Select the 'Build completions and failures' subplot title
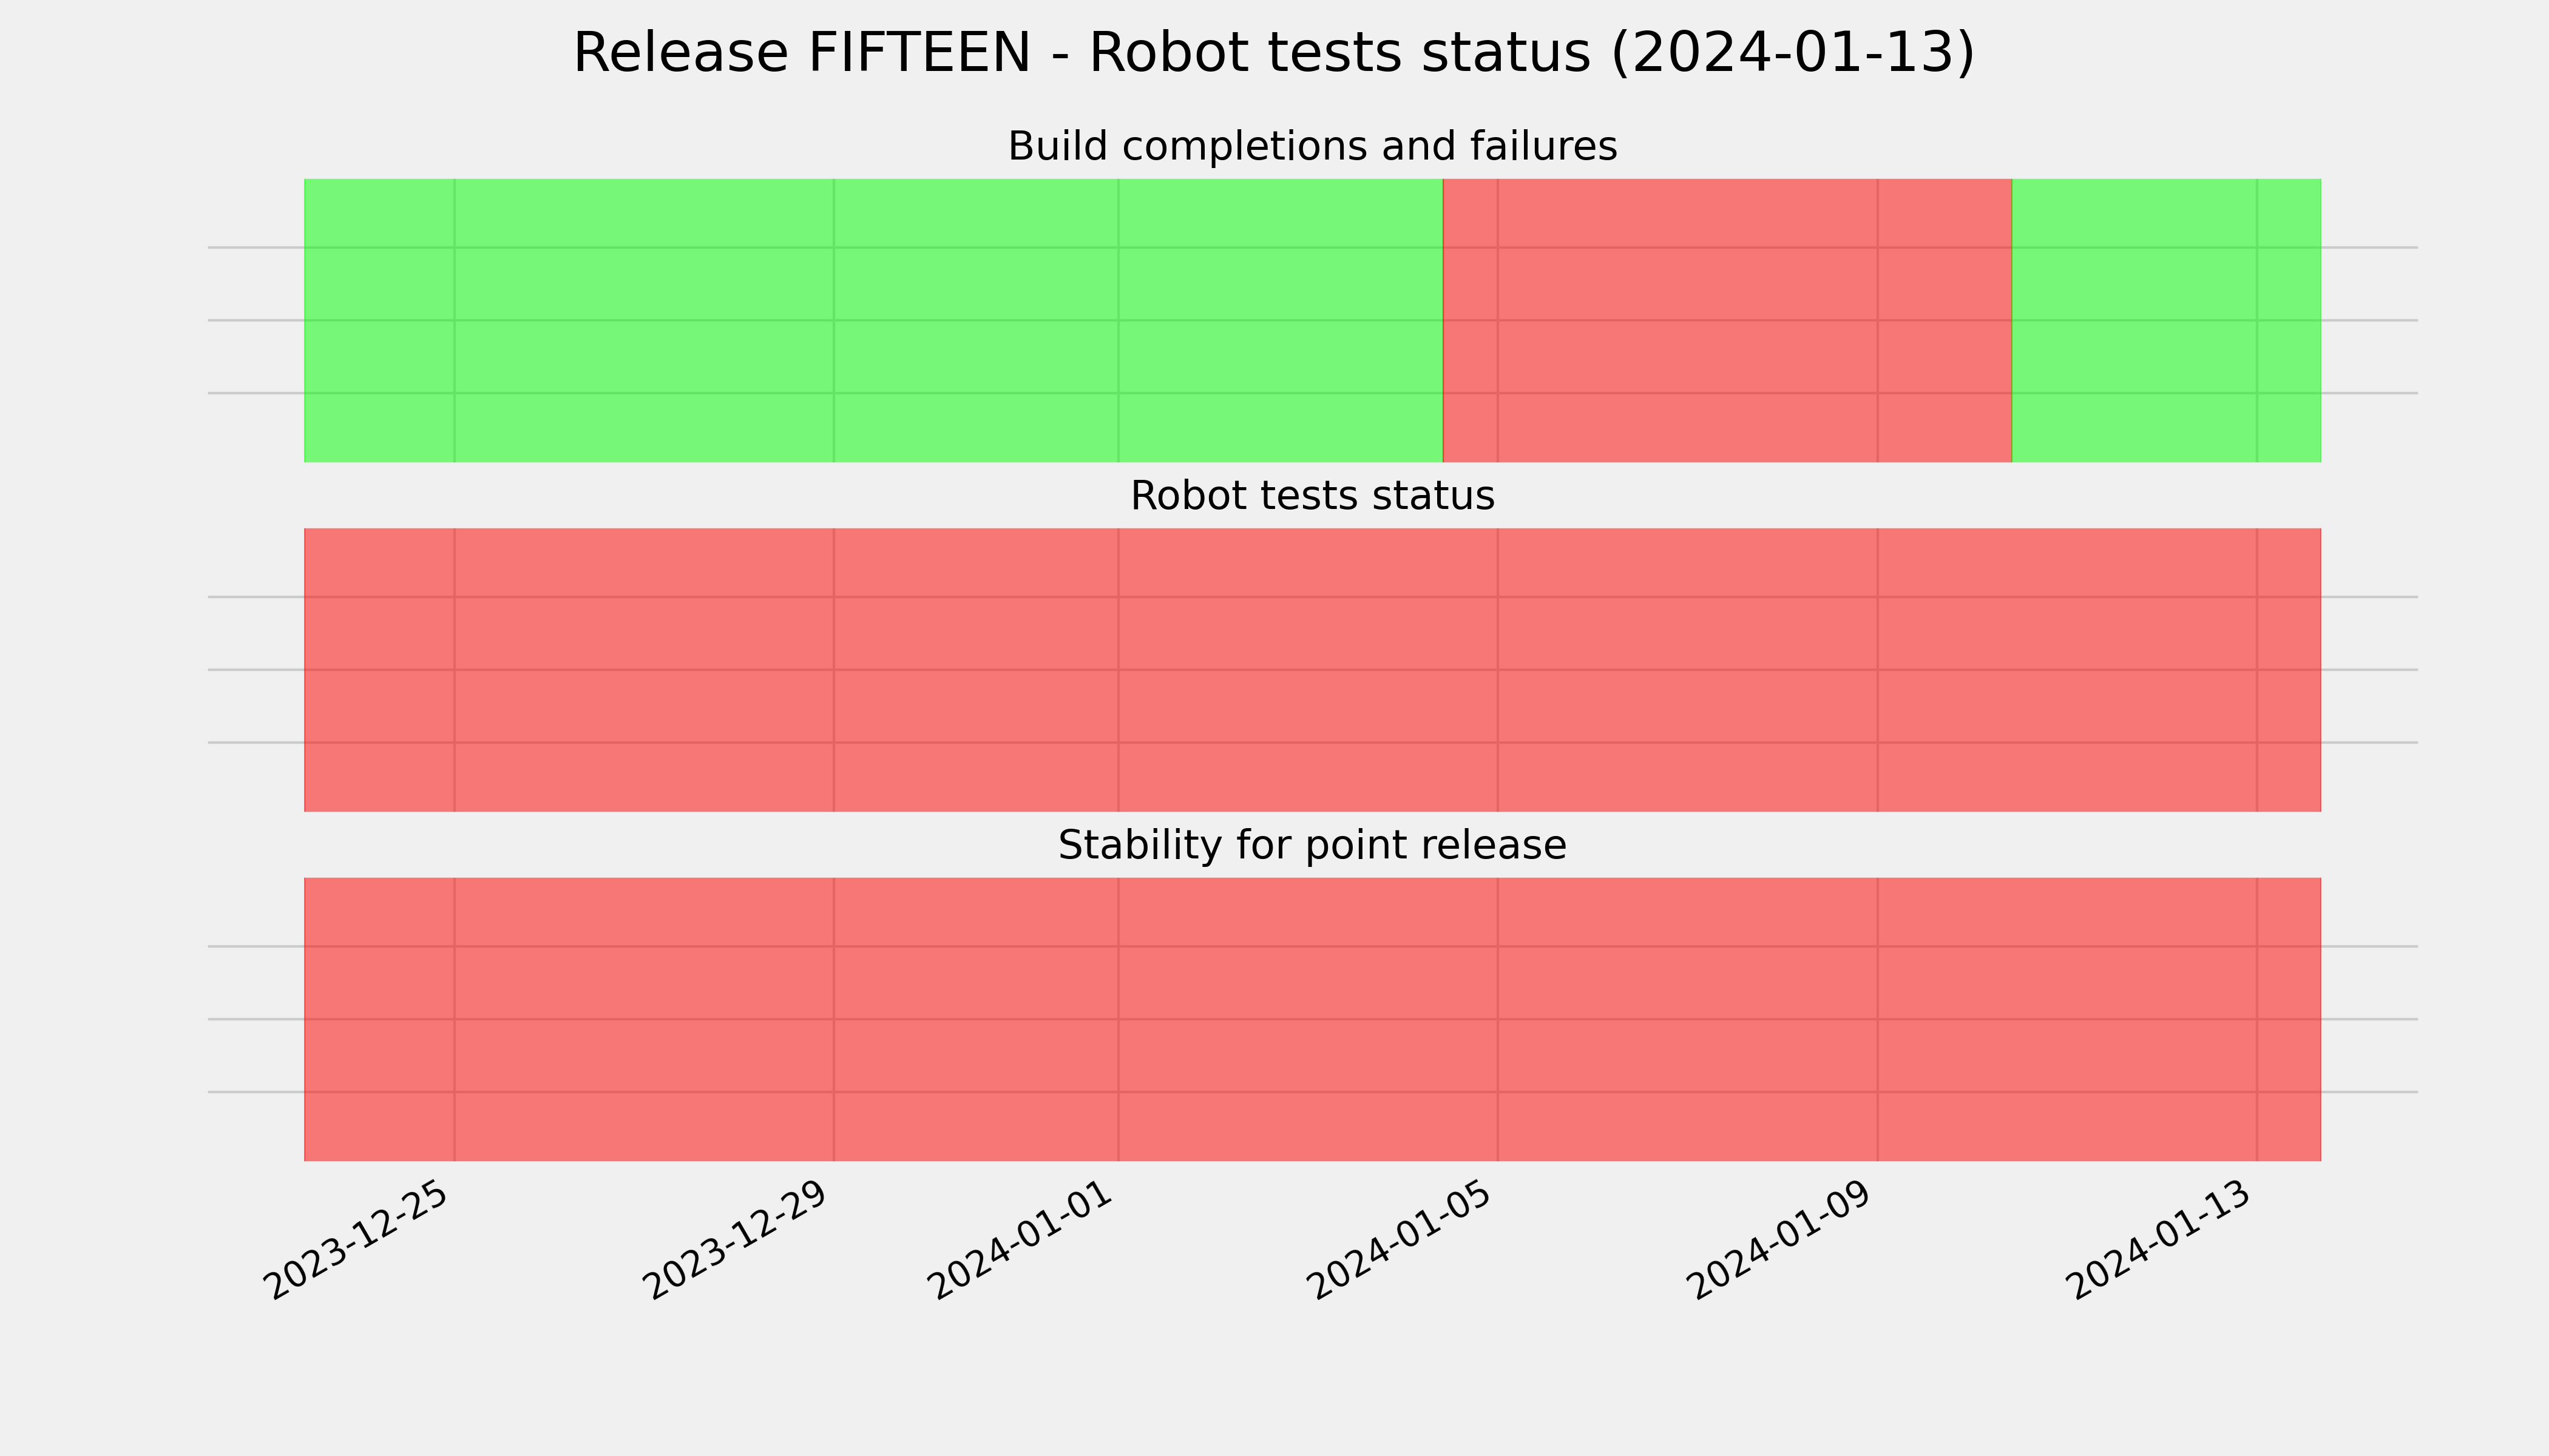 (x=1312, y=146)
